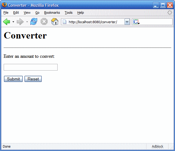Screen dimensions: 175x151
Task: Open the Go menu
Action: coord(37,13)
